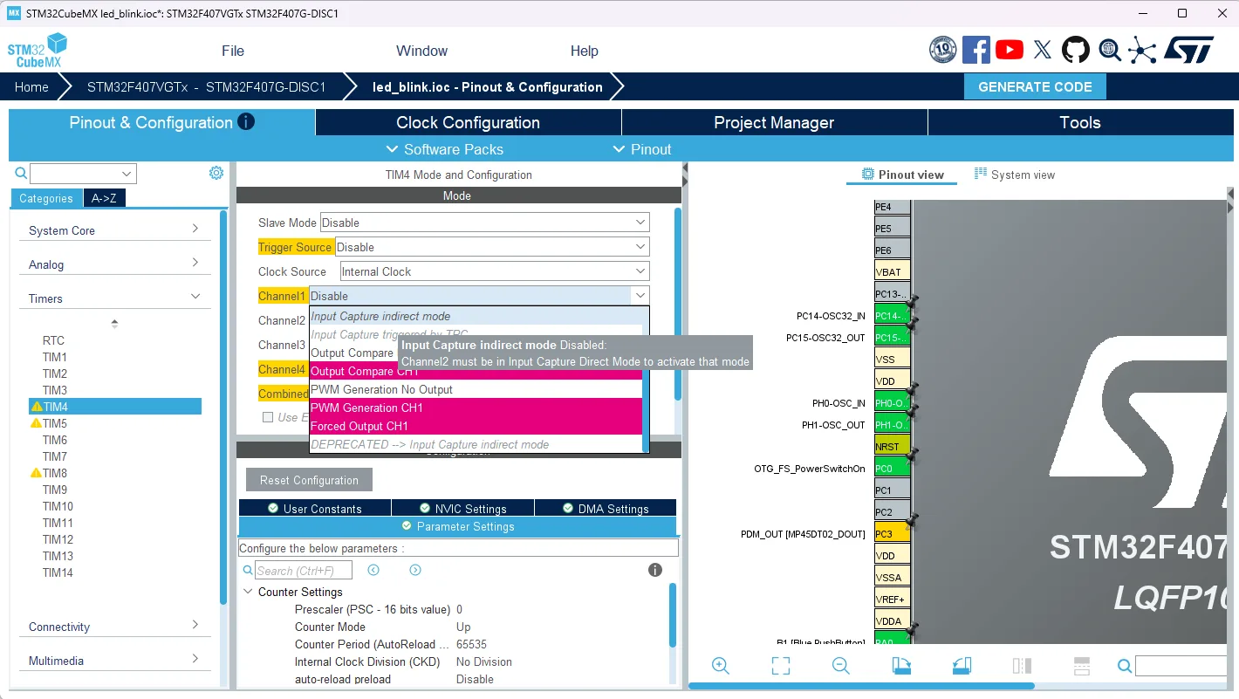The width and height of the screenshot is (1239, 699).
Task: Click the ST logo
Action: point(1188,50)
